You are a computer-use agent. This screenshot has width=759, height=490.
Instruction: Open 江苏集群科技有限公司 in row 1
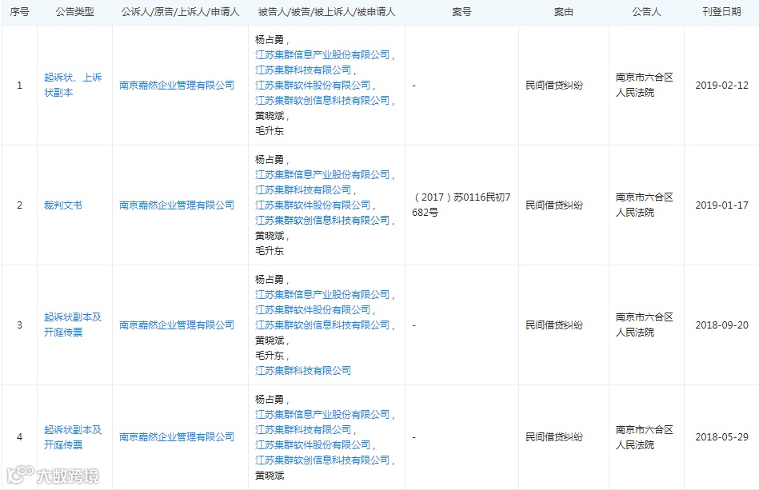[x=303, y=70]
